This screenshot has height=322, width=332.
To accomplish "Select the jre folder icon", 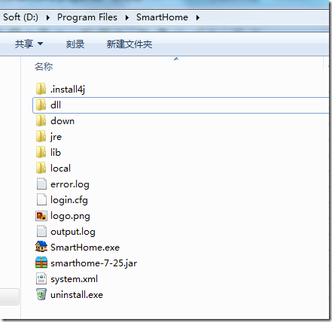I will [x=41, y=136].
